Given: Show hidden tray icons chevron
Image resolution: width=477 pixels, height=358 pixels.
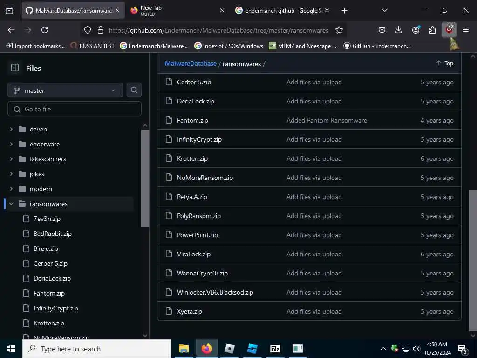Looking at the screenshot, I should coord(383,349).
